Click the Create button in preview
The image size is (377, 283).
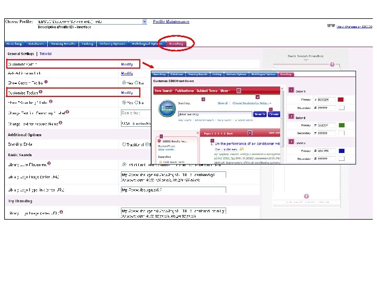pyautogui.click(x=274, y=114)
